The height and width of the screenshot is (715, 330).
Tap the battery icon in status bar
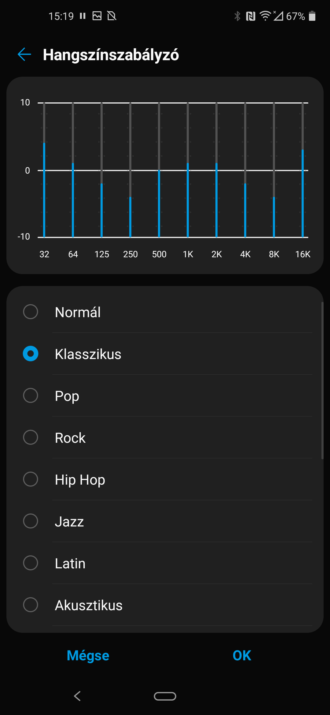[x=312, y=16]
